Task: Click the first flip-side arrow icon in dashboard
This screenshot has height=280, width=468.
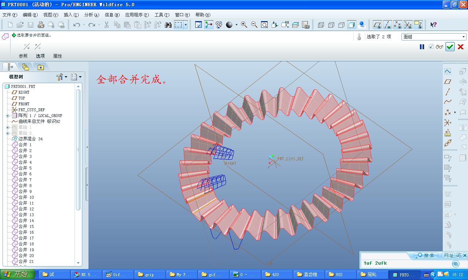Action: 27,47
